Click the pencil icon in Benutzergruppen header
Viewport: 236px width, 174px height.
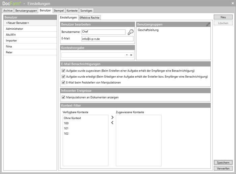click(208, 25)
